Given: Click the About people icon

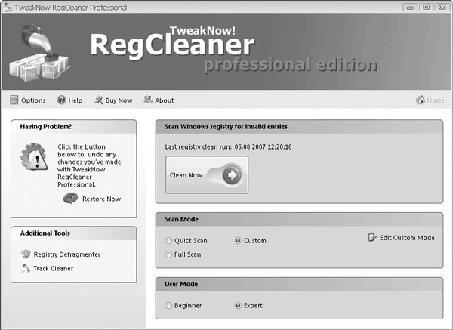Looking at the screenshot, I should tap(148, 100).
